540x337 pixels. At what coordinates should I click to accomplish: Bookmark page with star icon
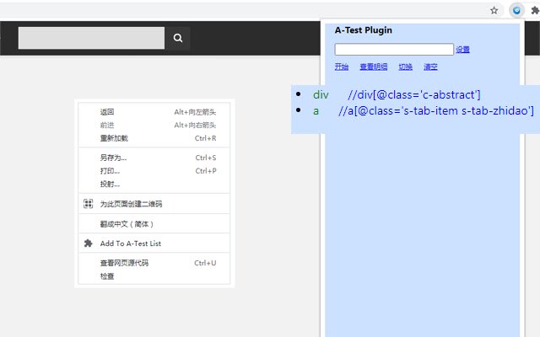pyautogui.click(x=494, y=11)
